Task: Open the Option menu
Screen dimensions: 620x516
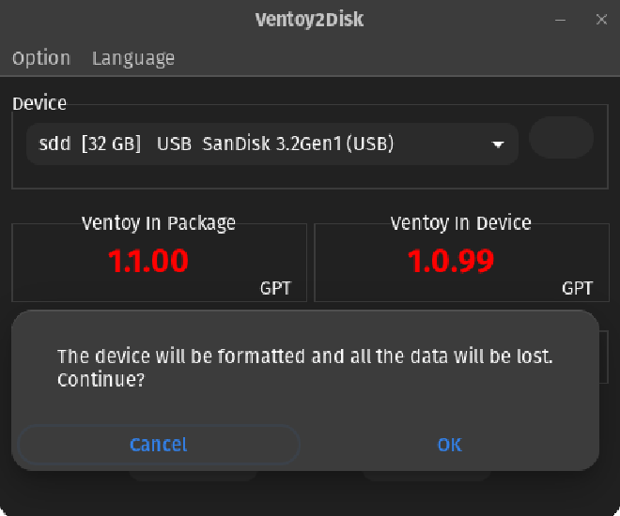Action: click(x=41, y=58)
